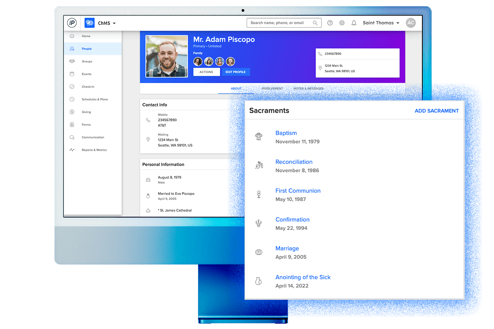Click Mailing location pin in Contact Info
The width and height of the screenshot is (494, 329).
click(148, 140)
